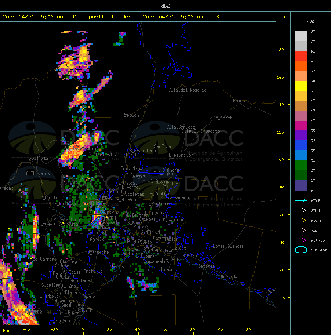Screen dimensions: 331x335
Task: Click the 'Clla.del_Rosario' map label
Action: 187,90
